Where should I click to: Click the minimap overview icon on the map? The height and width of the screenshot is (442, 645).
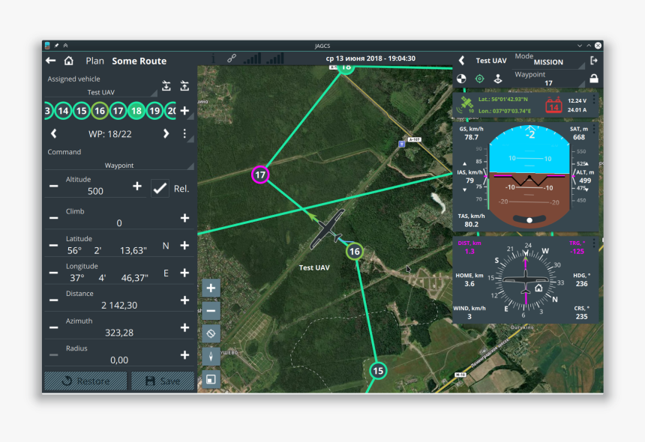(x=211, y=379)
